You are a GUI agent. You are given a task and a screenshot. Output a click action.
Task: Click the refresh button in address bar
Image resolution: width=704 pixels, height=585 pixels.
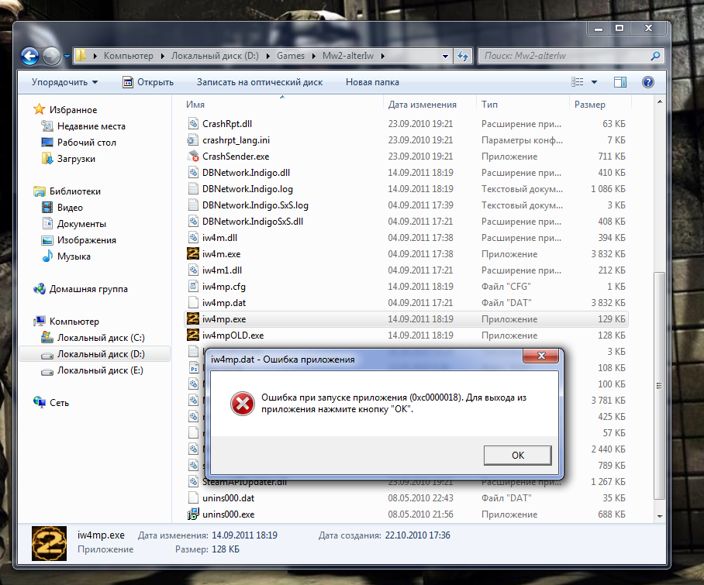pyautogui.click(x=463, y=56)
